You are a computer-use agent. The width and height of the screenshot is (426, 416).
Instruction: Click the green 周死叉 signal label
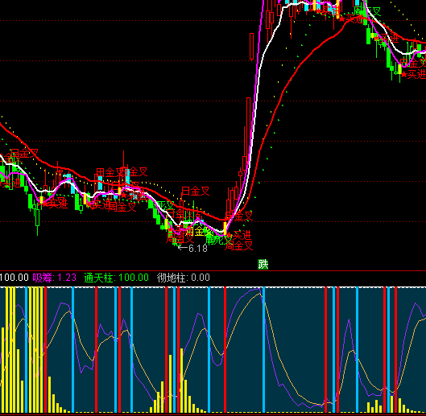(219, 240)
